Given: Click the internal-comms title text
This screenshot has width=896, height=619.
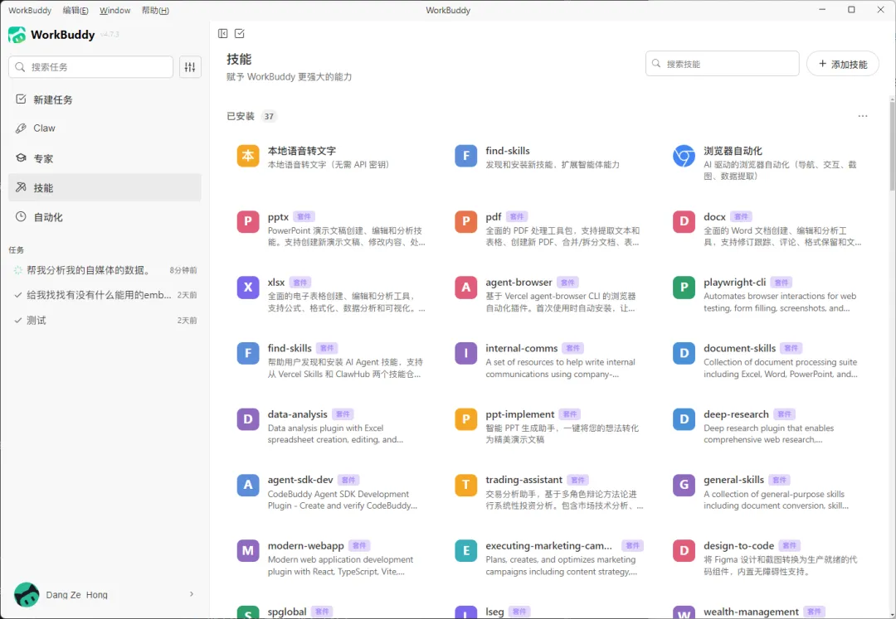Looking at the screenshot, I should 522,348.
